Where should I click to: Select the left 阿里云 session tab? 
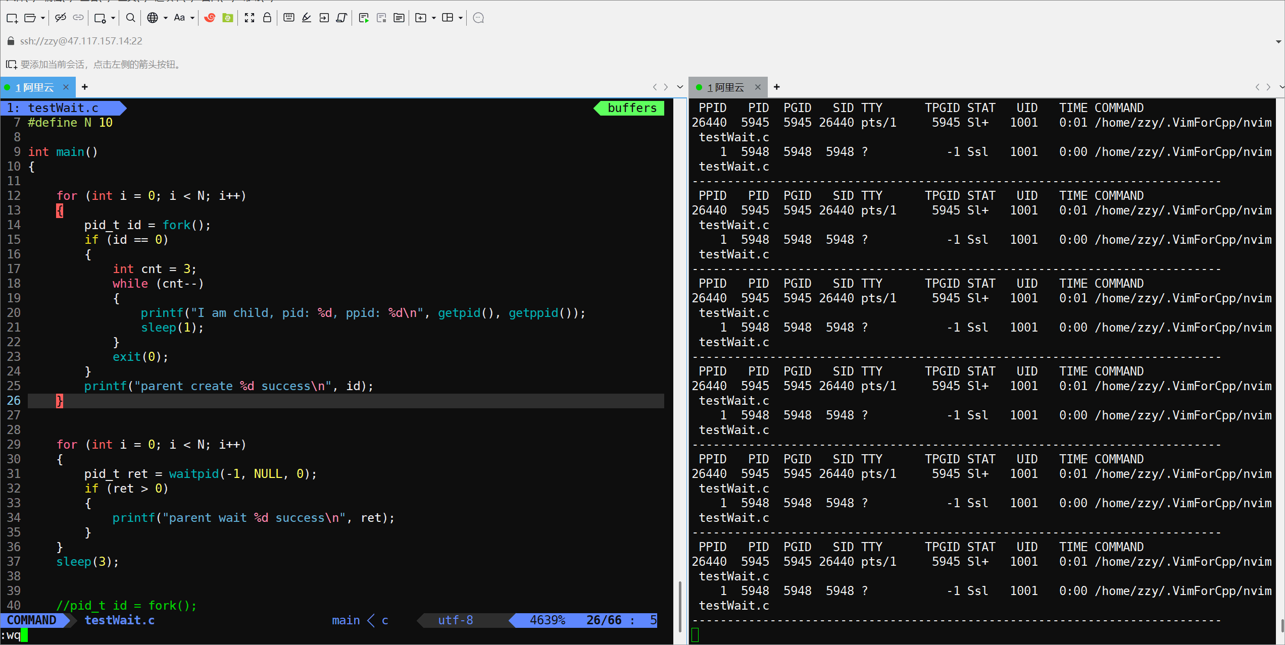coord(34,87)
